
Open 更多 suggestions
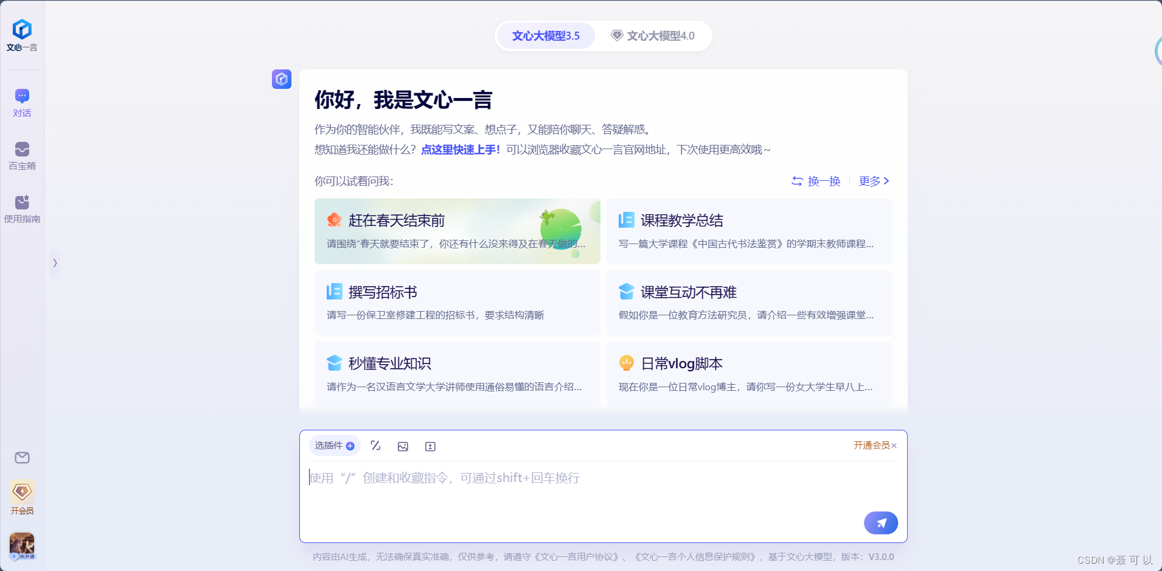point(874,181)
